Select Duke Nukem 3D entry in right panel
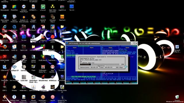Screen dimensions: 184x103 [x=110, y=54]
